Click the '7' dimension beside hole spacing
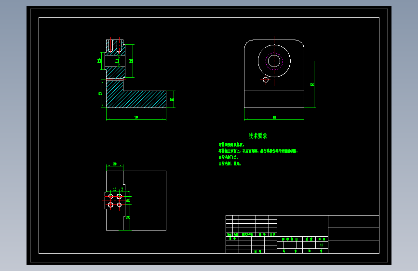This screenshot has width=418, height=271. coord(122,189)
